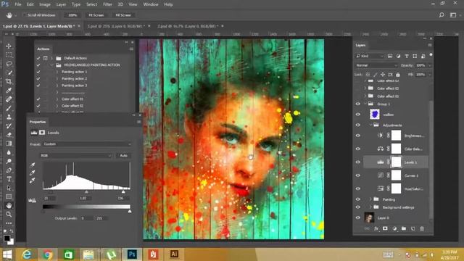464x261 pixels.
Task: Create a new group in Layers panel
Action: [404, 228]
